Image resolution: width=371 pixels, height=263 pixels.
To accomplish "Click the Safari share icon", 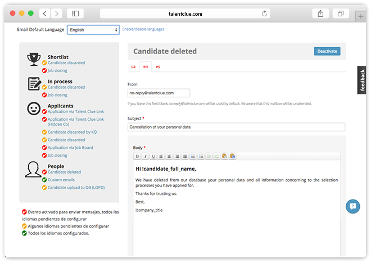I will (320, 13).
